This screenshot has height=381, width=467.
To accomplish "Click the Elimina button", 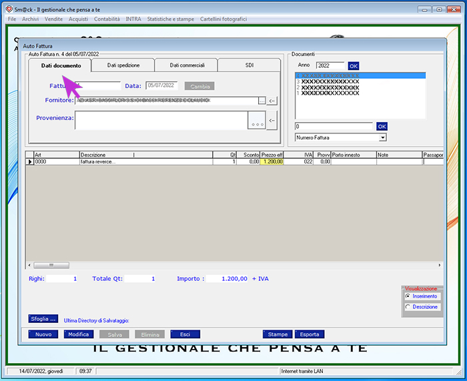I will tap(150, 334).
